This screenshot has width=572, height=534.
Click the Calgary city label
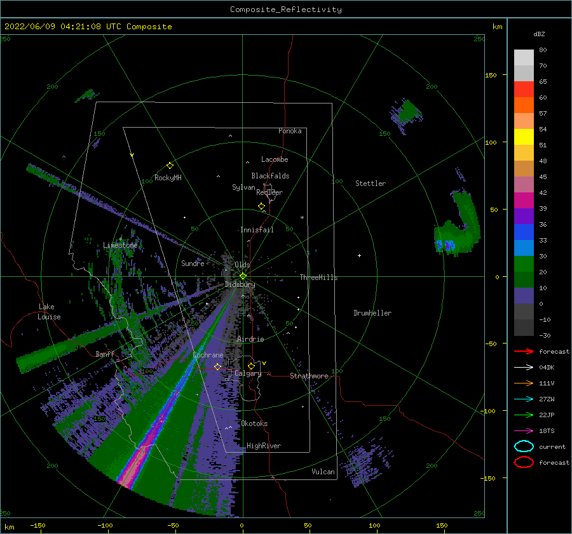248,373
